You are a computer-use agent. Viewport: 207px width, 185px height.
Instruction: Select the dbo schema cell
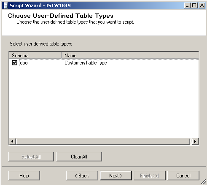pyautogui.click(x=24, y=63)
